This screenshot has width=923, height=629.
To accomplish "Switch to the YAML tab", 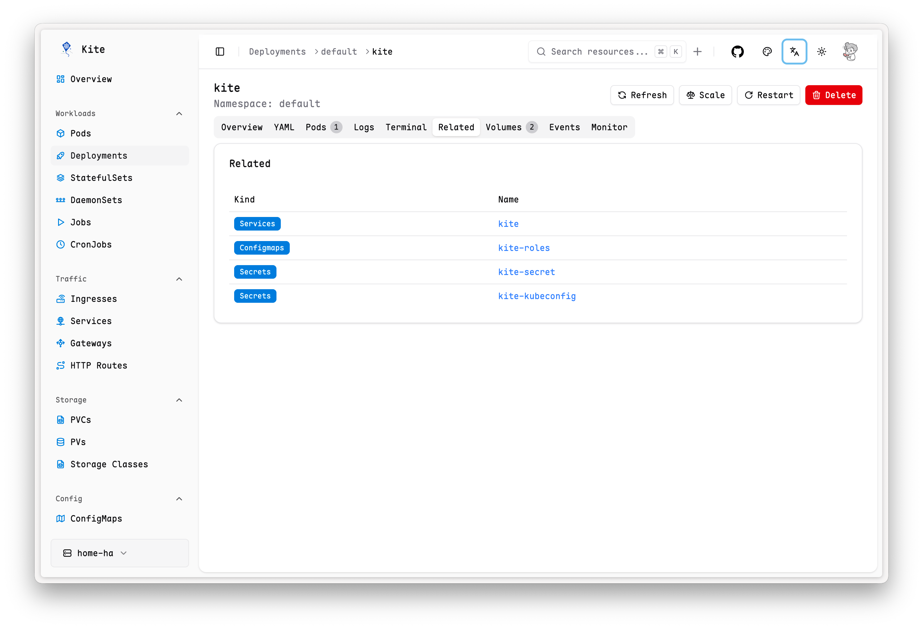I will (x=284, y=127).
